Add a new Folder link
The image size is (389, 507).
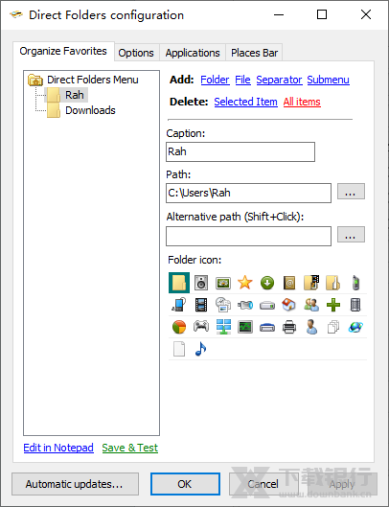[x=215, y=80]
